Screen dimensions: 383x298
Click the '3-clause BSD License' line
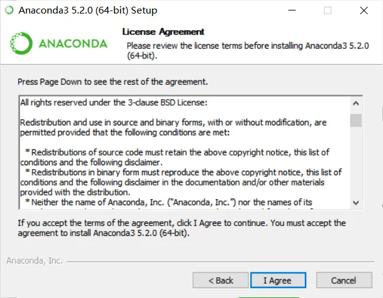click(x=114, y=103)
